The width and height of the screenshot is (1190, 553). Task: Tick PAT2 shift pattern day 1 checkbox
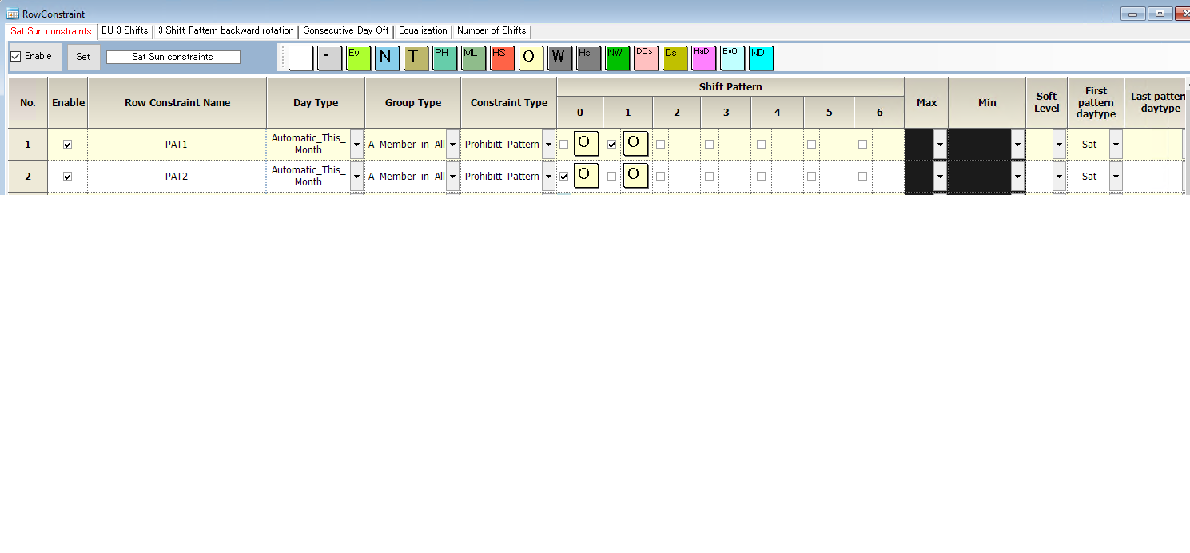point(612,177)
